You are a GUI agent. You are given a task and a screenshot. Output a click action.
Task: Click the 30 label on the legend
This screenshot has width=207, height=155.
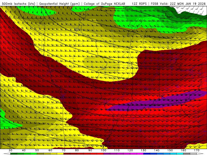tap(11, 150)
